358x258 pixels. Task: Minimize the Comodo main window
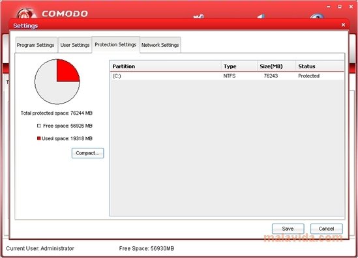pos(329,7)
